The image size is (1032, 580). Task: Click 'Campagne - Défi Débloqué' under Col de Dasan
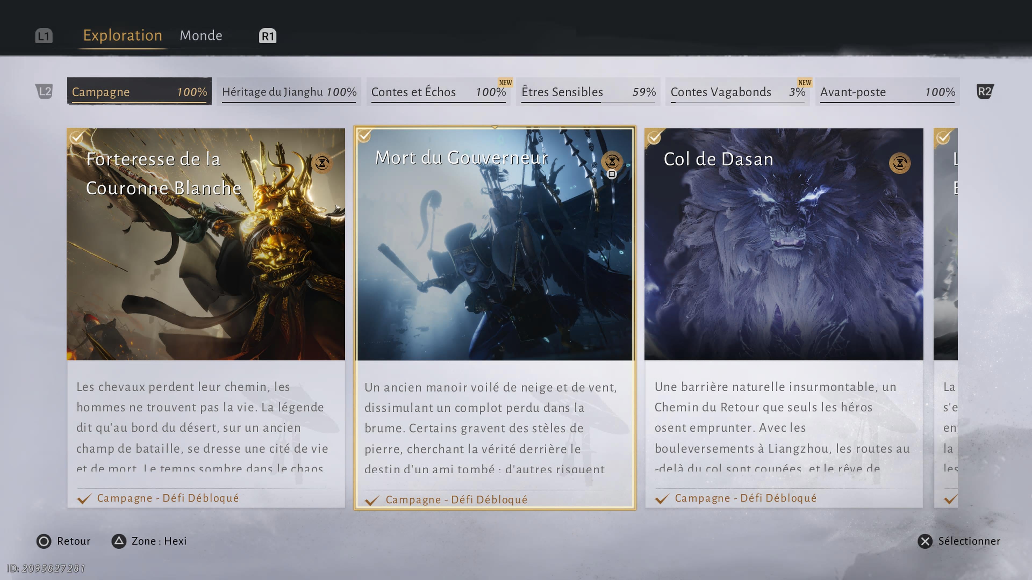click(746, 498)
